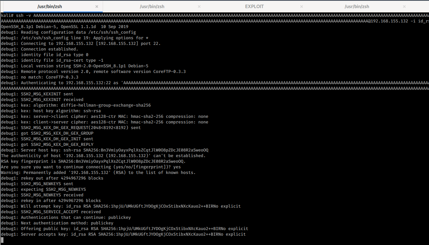Click the 'kex: server->client cipher' line
Image resolution: width=429 pixels, height=245 pixels.
[105, 116]
